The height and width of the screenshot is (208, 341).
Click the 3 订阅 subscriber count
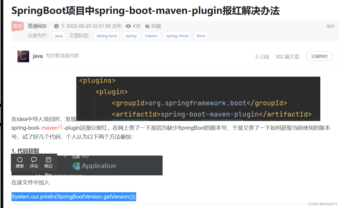coord(262,57)
